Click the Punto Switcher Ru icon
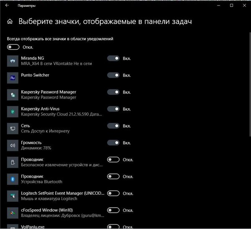 coord(13,78)
